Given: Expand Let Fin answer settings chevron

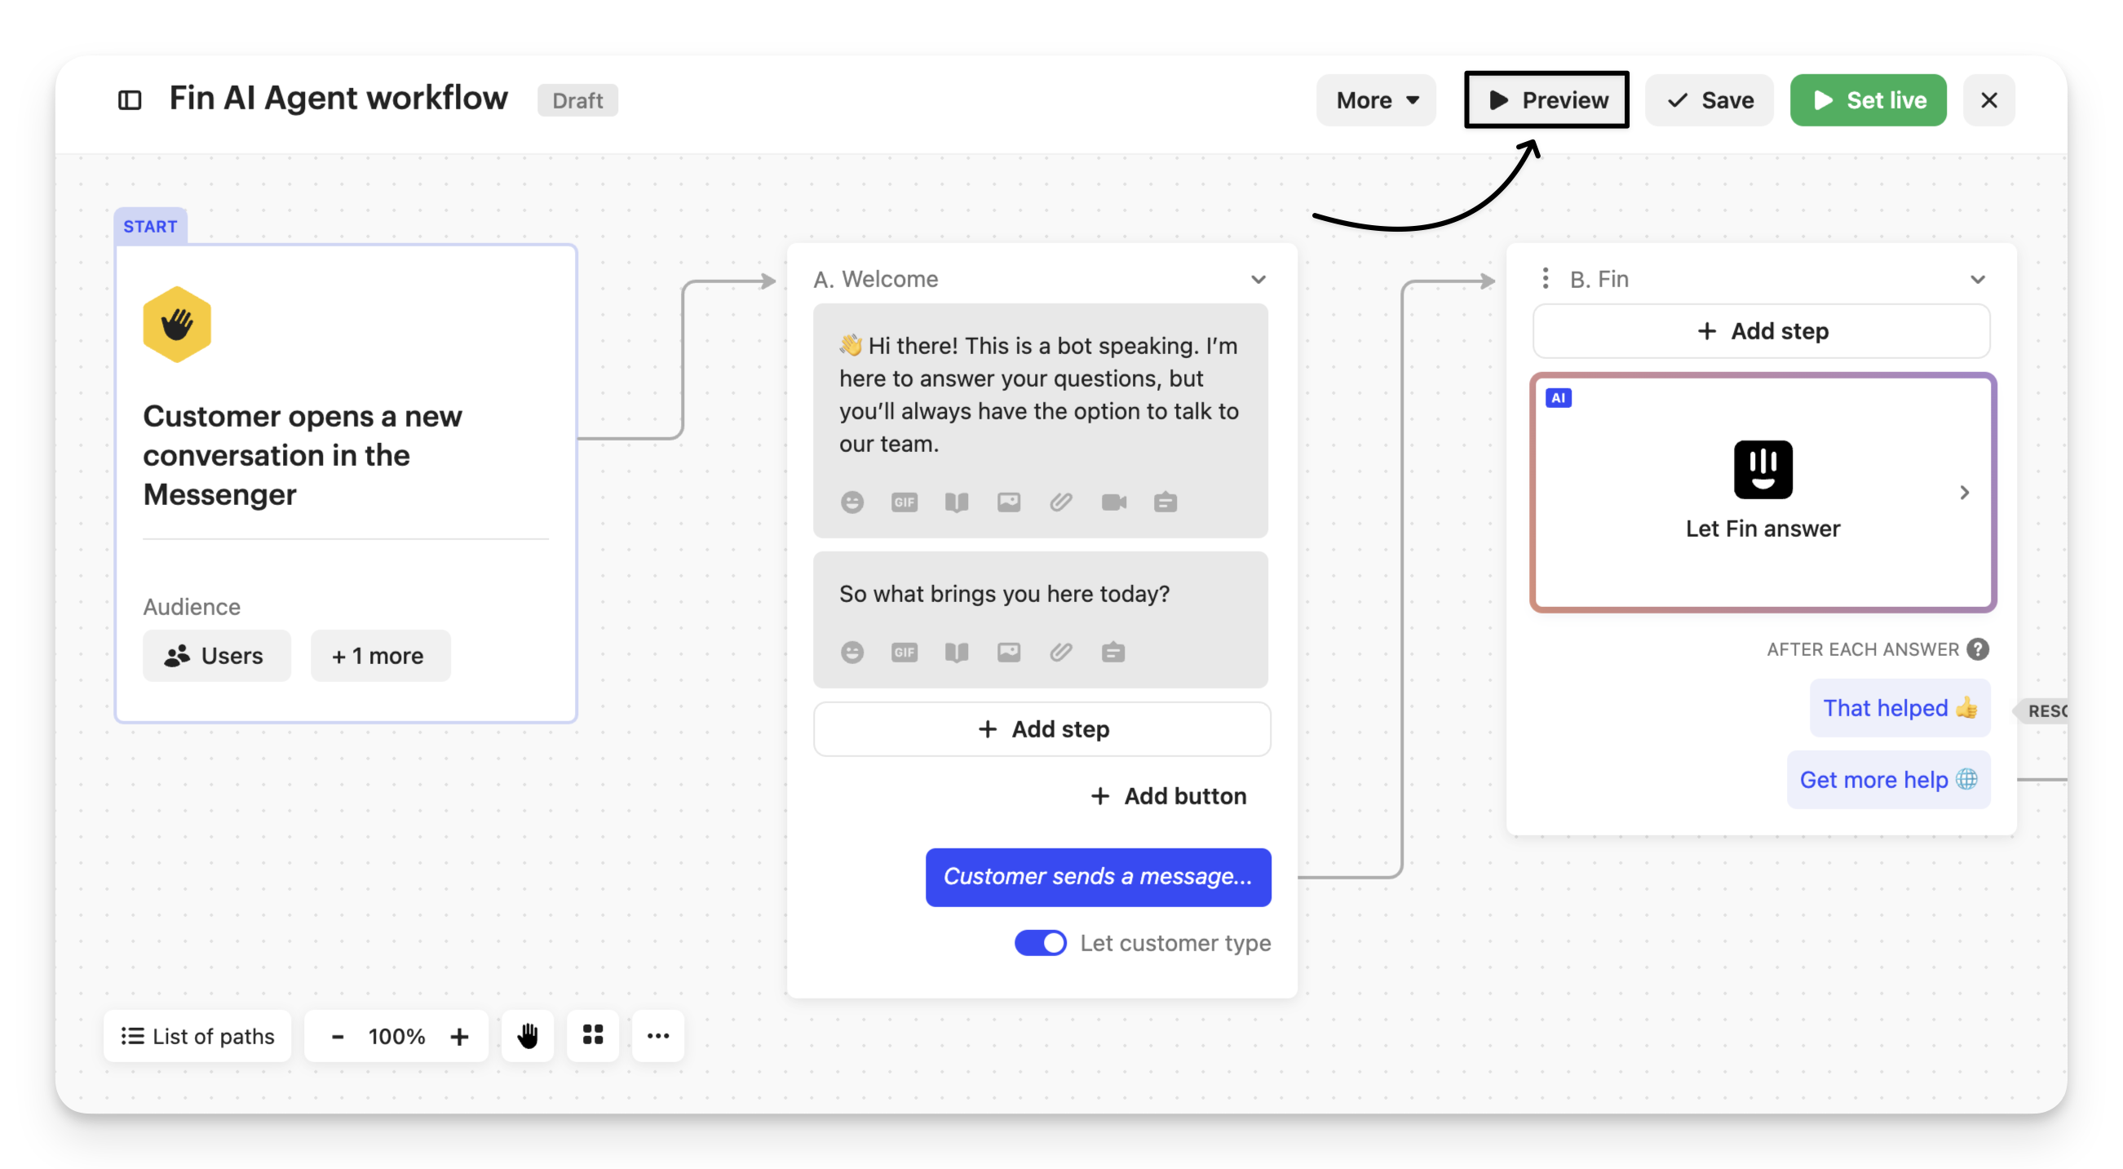Looking at the screenshot, I should [1964, 493].
